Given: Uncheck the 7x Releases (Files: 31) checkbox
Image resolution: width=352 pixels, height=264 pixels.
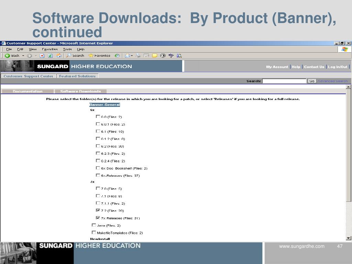Looking at the screenshot, I should tap(98, 218).
